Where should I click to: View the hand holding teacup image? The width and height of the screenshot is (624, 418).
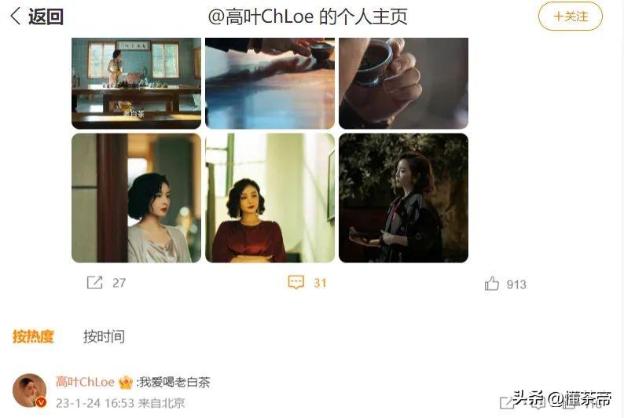[x=403, y=83]
